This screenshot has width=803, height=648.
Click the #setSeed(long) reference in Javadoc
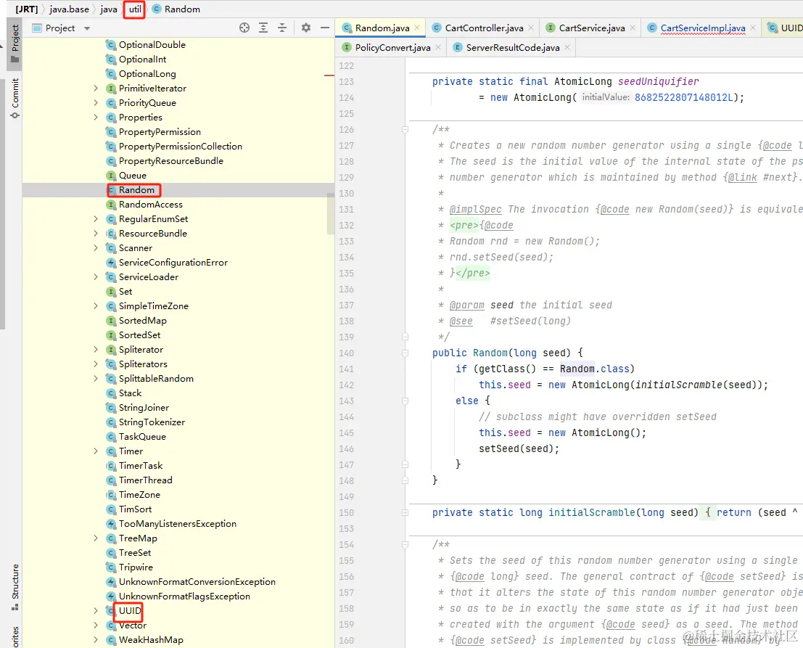530,321
